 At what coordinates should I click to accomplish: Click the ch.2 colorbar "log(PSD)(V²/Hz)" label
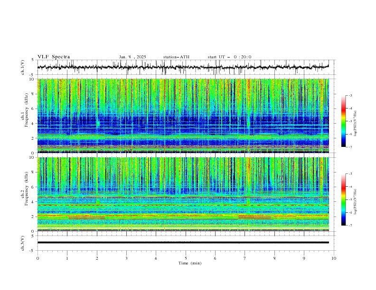(355, 202)
